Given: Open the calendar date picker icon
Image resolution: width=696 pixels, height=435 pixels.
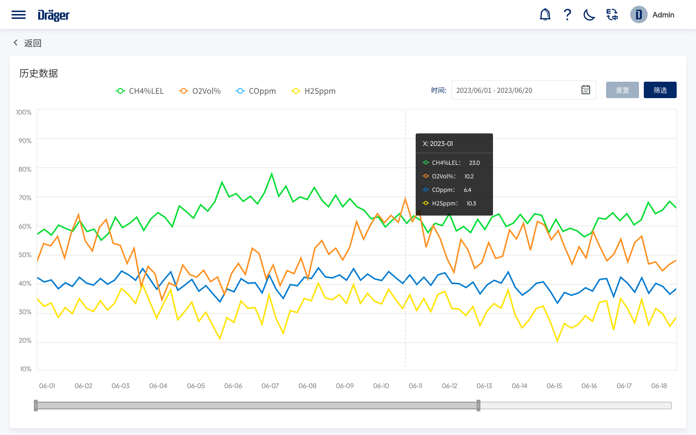Looking at the screenshot, I should 586,90.
